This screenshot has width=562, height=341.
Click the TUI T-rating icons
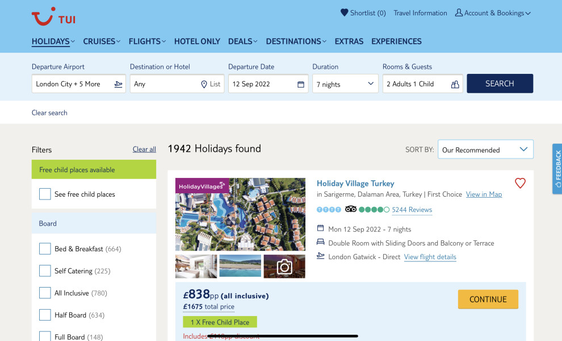click(329, 210)
